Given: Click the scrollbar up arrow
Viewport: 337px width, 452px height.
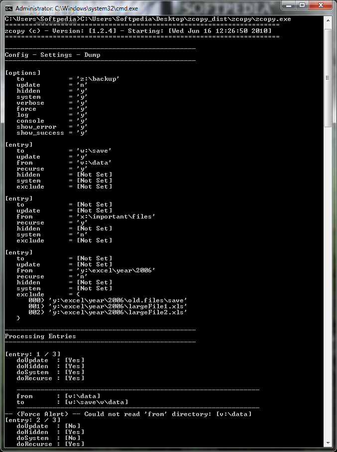Looking at the screenshot, I should click(x=328, y=21).
